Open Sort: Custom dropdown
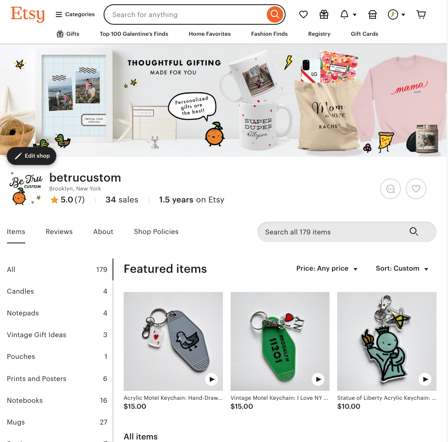The image size is (448, 442). point(402,269)
